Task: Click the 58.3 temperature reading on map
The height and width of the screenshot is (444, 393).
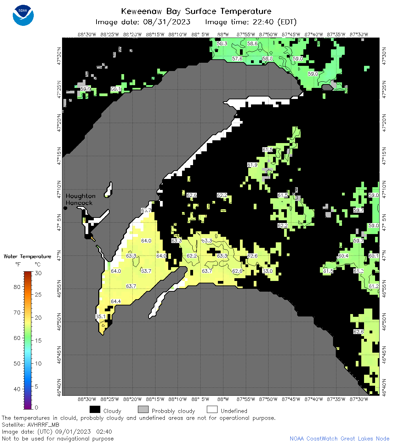Action: pyautogui.click(x=222, y=43)
